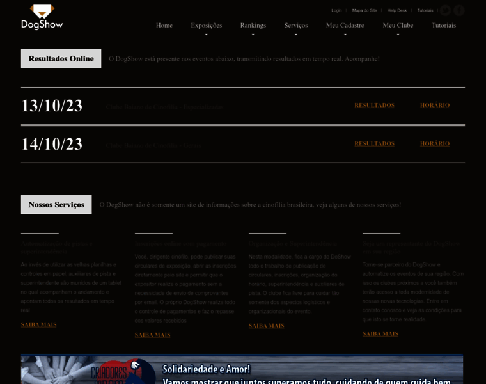Click the Resultados Online heading button
This screenshot has width=486, height=384.
[x=61, y=59]
